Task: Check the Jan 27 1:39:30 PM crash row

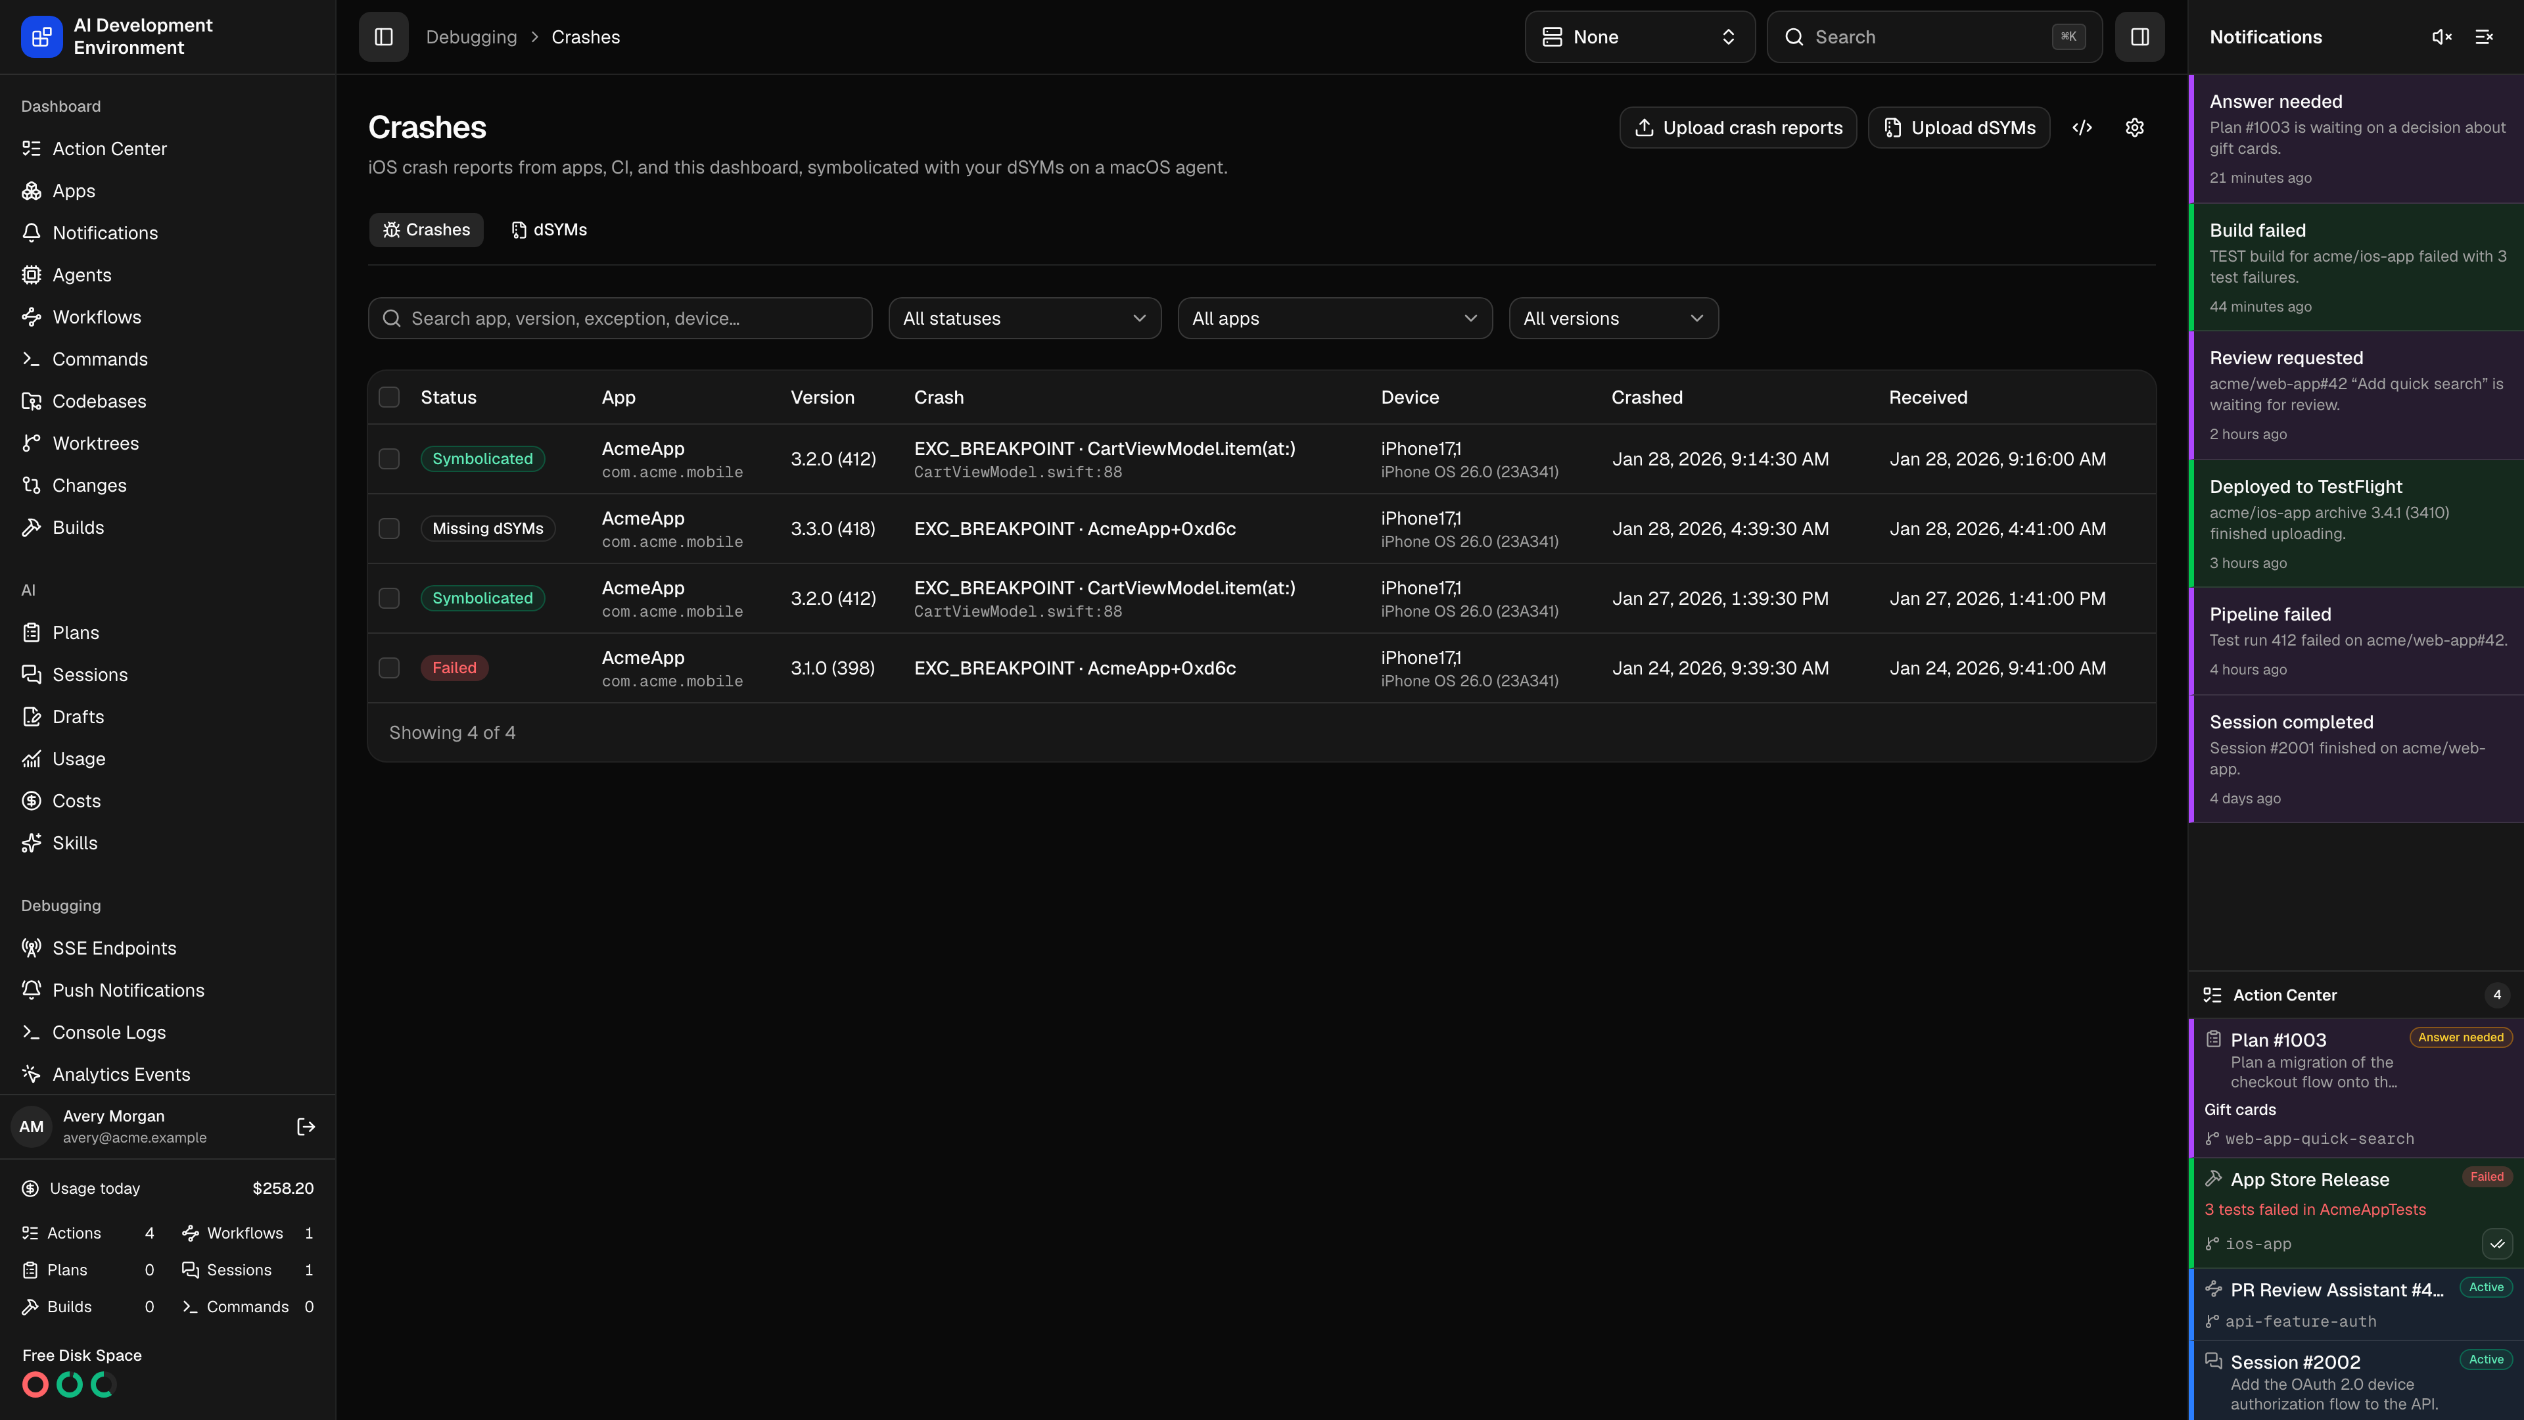Action: pyautogui.click(x=389, y=598)
